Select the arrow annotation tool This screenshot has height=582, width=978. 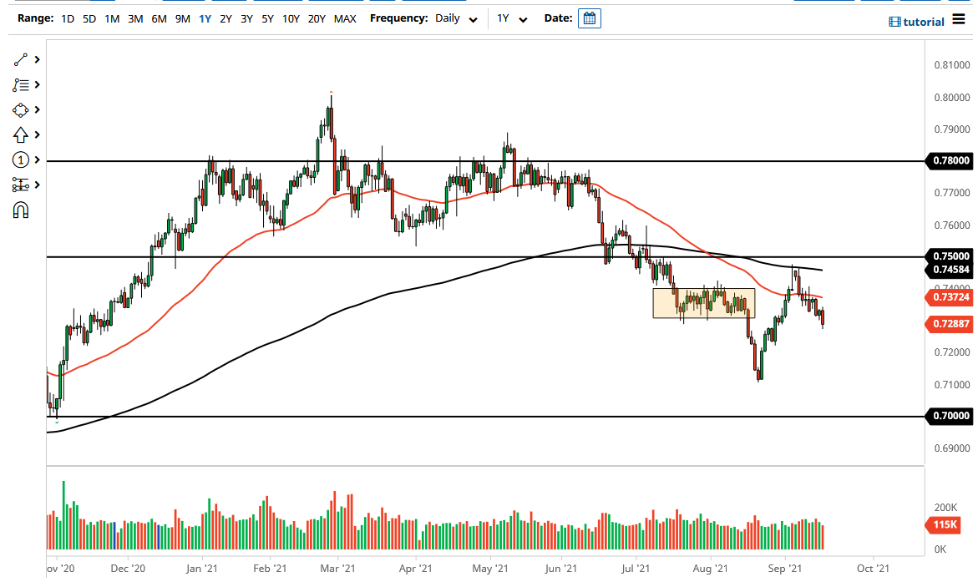click(18, 134)
